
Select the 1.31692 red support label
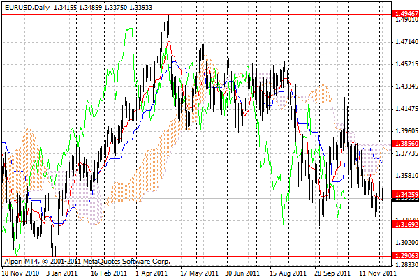(406, 225)
